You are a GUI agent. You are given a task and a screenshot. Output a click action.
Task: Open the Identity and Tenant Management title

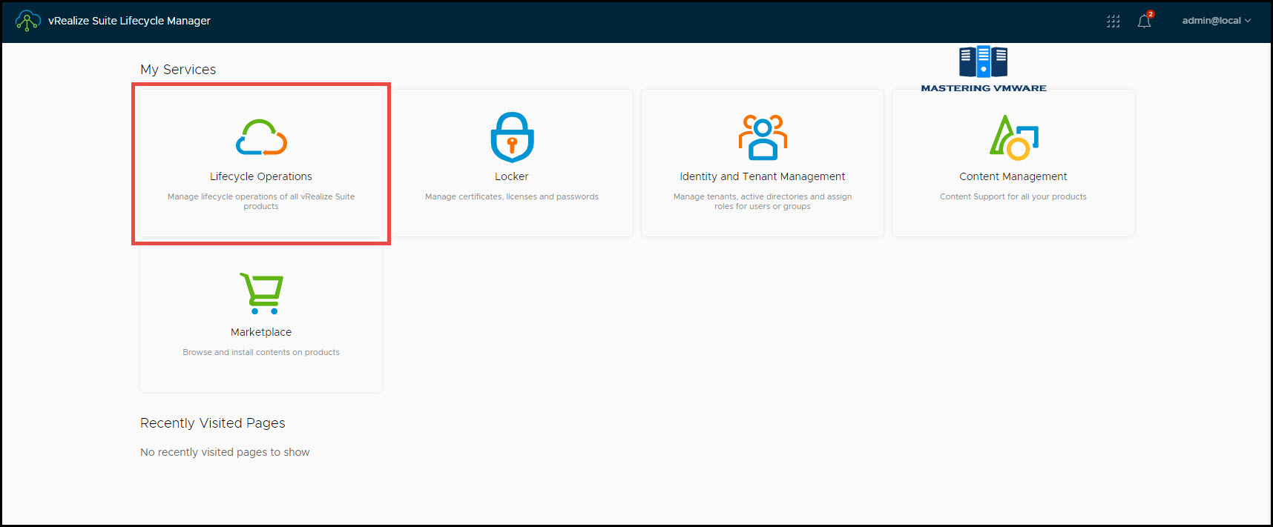pos(763,176)
